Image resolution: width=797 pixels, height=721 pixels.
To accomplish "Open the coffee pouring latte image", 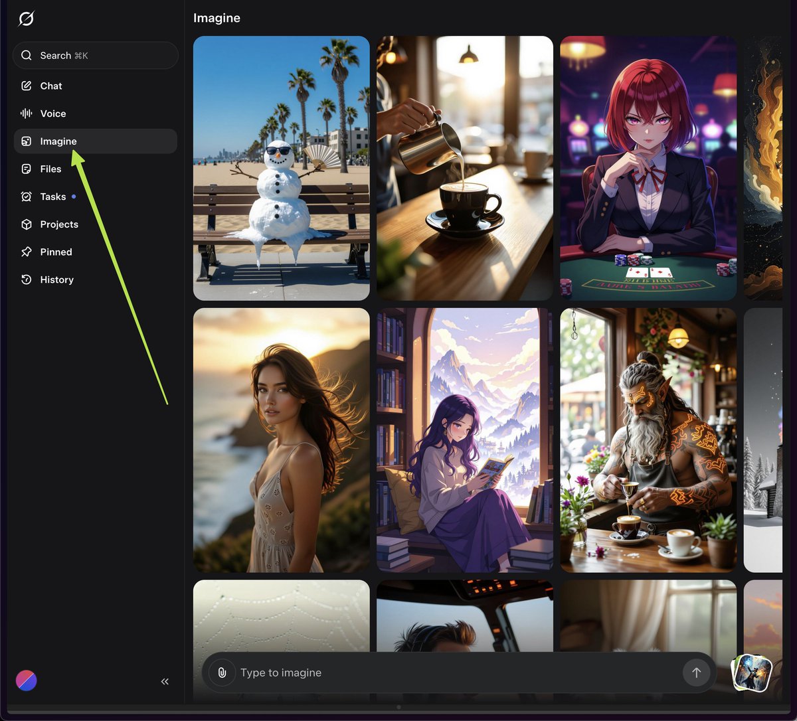I will [x=464, y=168].
